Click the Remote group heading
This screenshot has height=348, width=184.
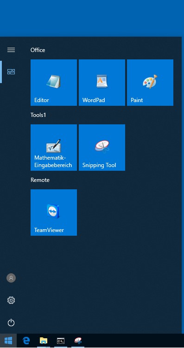pos(40,180)
